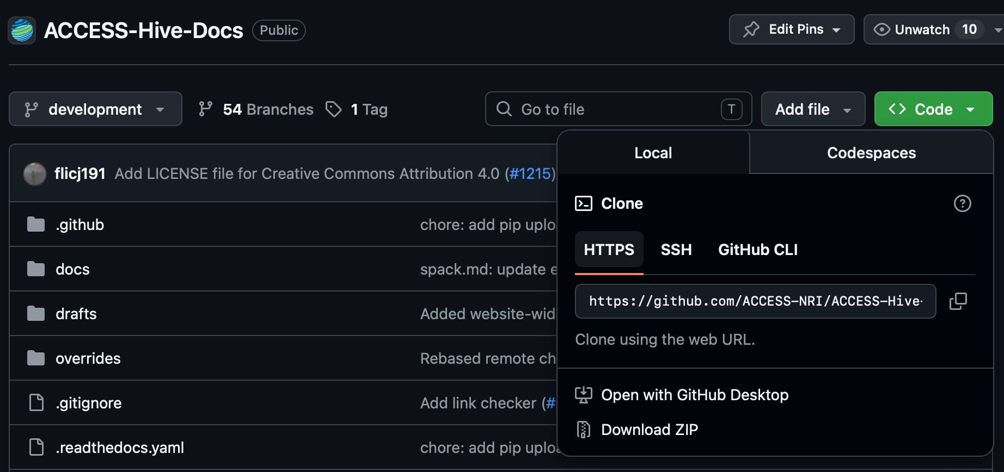1004x472 pixels.
Task: Open the .readthedocs.yaml file
Action: click(x=120, y=448)
